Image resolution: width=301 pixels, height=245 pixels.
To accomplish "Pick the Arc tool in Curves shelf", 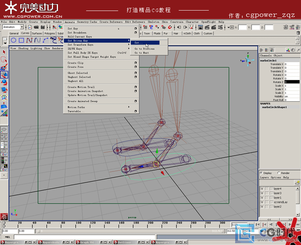I will pyautogui.click(x=45, y=40).
